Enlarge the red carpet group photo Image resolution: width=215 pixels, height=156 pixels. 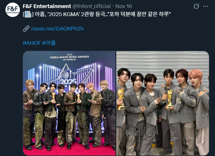(69, 103)
